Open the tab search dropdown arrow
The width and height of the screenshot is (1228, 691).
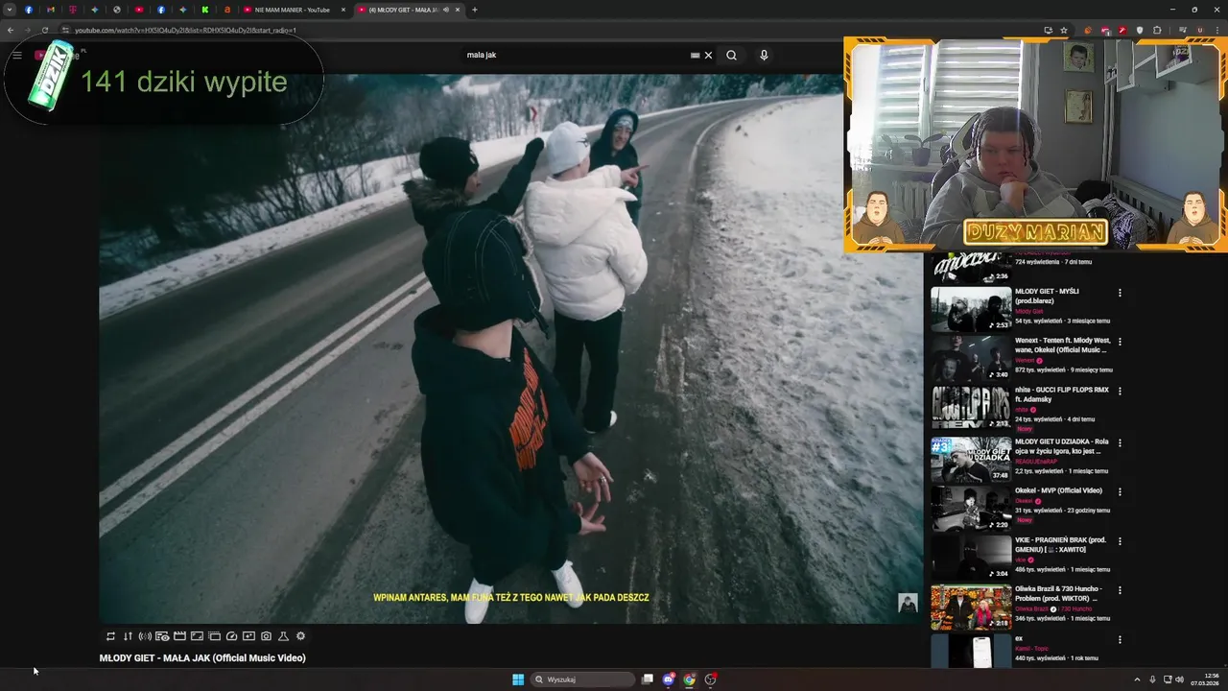[x=10, y=10]
